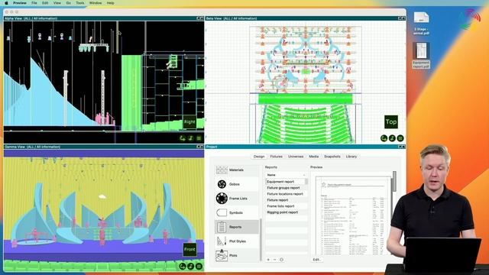Switch to the Universes tab
The height and width of the screenshot is (275, 489).
click(296, 157)
